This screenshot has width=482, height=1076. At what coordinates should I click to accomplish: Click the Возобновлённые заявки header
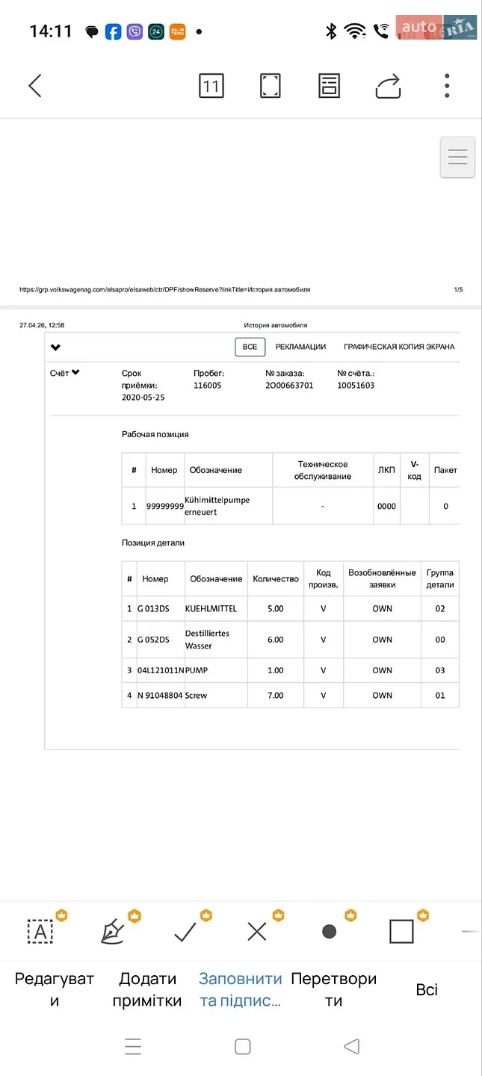pyautogui.click(x=382, y=579)
